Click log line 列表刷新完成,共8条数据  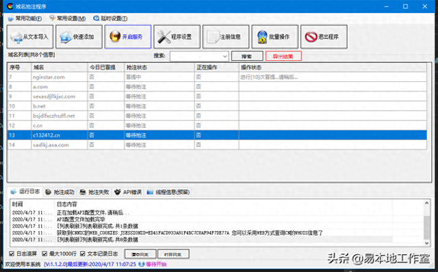(x=97, y=239)
